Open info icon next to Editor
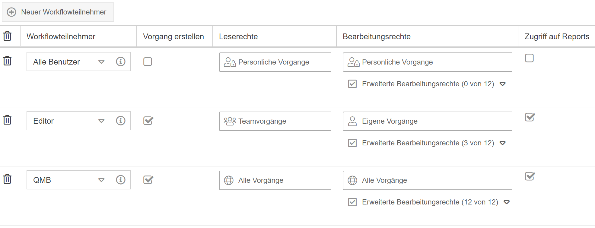The height and width of the screenshot is (228, 595). [121, 121]
